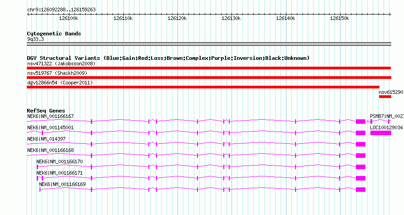Select the magenta LOC100129034 gene box

pyautogui.click(x=381, y=133)
